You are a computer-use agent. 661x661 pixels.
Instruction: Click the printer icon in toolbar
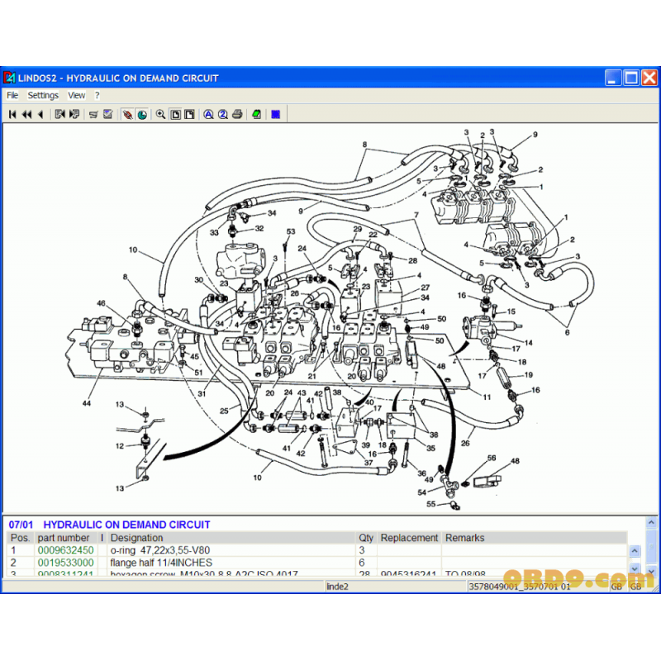point(237,114)
